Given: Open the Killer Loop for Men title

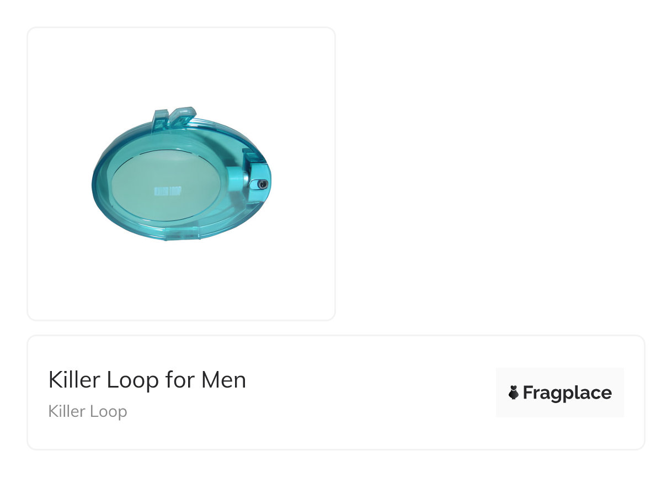Looking at the screenshot, I should (x=147, y=380).
